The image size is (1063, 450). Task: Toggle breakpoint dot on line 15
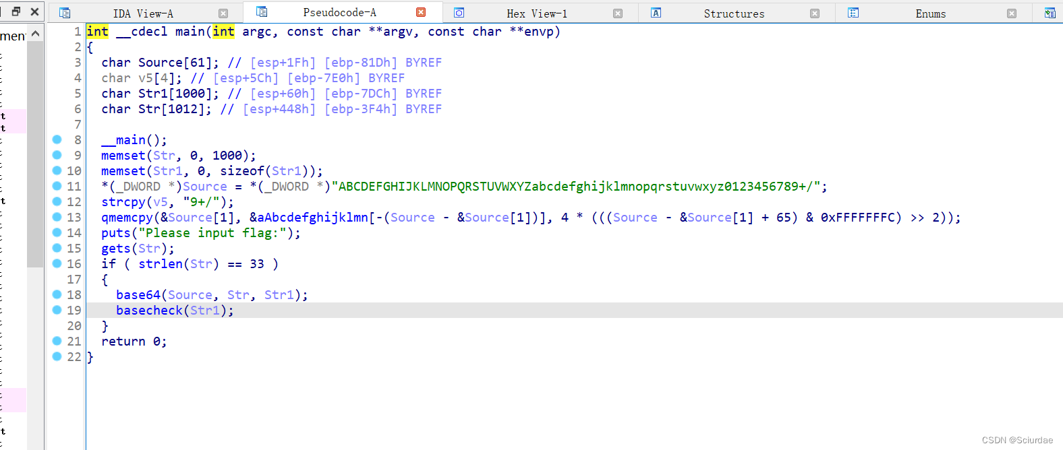click(57, 248)
